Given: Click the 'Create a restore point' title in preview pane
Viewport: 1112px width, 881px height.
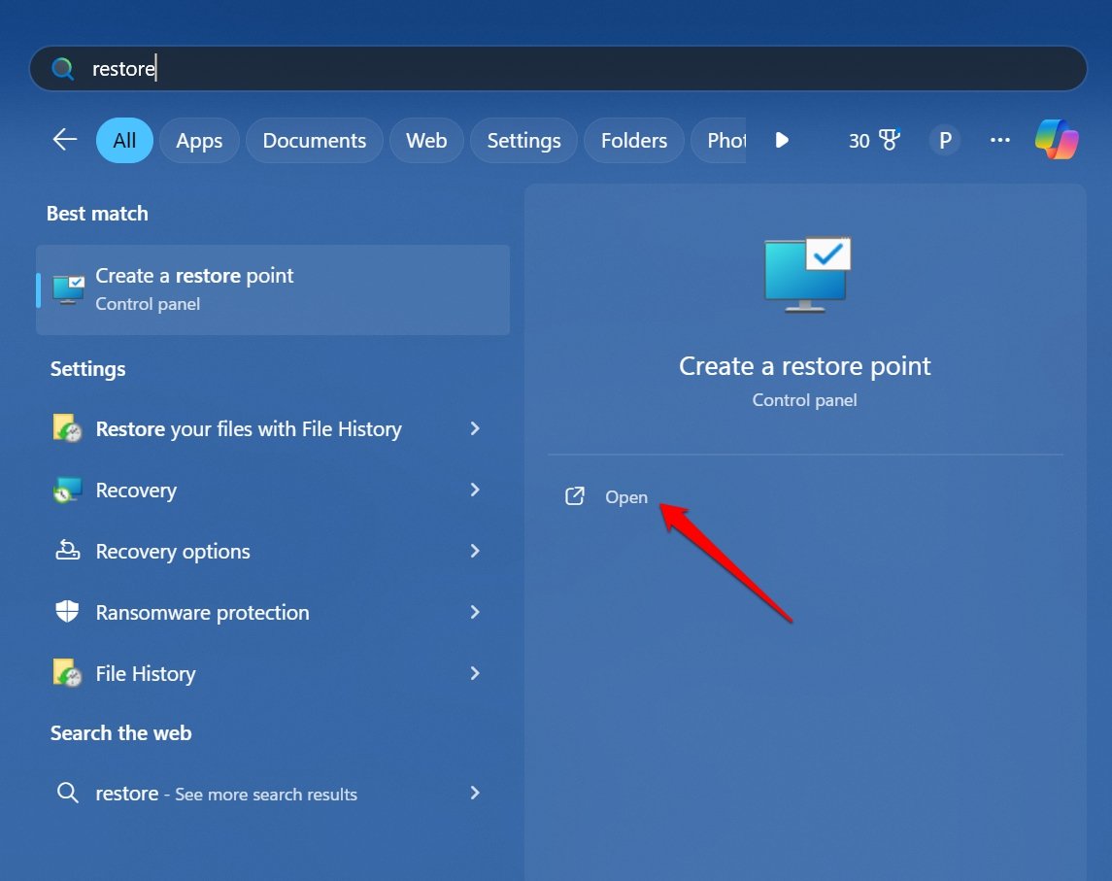Looking at the screenshot, I should tap(804, 366).
